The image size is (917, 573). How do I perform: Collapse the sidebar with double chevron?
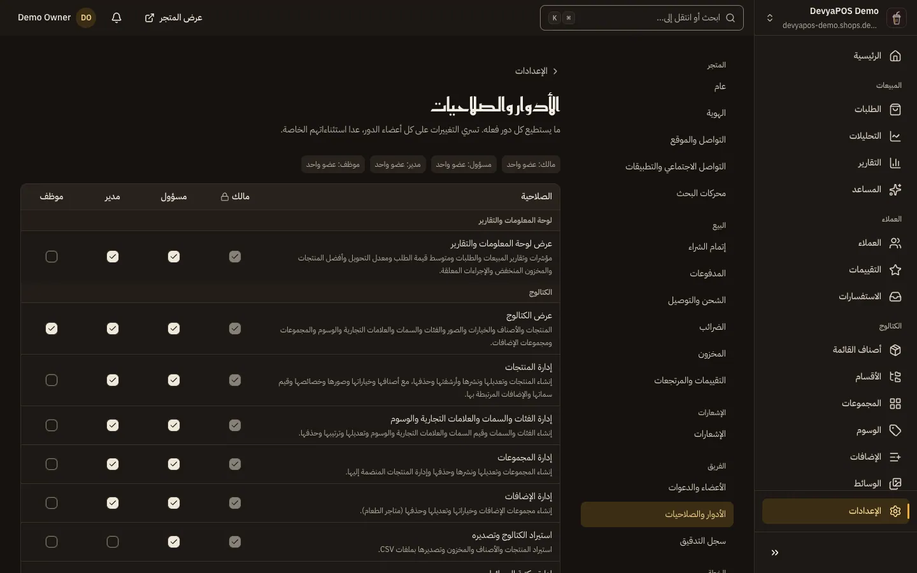775,553
